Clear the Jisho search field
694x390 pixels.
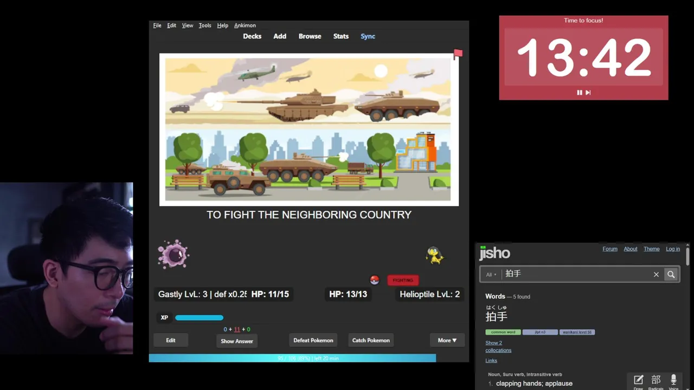point(656,275)
